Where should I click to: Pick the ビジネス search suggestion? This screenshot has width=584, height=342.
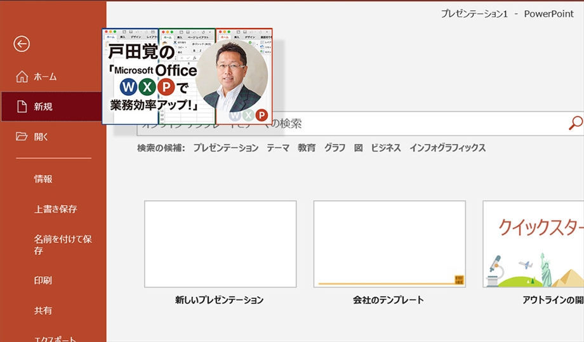point(386,148)
